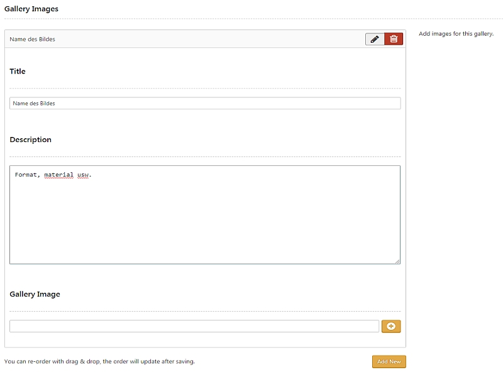The height and width of the screenshot is (377, 503).
Task: Click the 'Gallery Images' section heading
Action: tap(31, 9)
